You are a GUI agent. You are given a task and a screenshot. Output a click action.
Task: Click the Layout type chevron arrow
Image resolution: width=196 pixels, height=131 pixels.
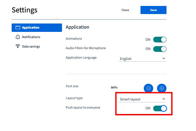point(164,99)
